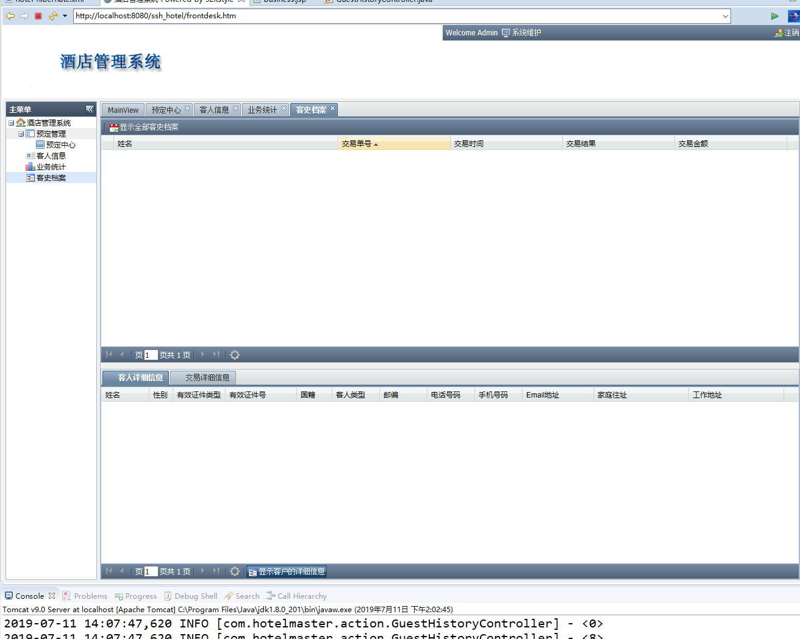This screenshot has width=800, height=639.
Task: Collapse the 预定管理 tree node
Action: 21,134
